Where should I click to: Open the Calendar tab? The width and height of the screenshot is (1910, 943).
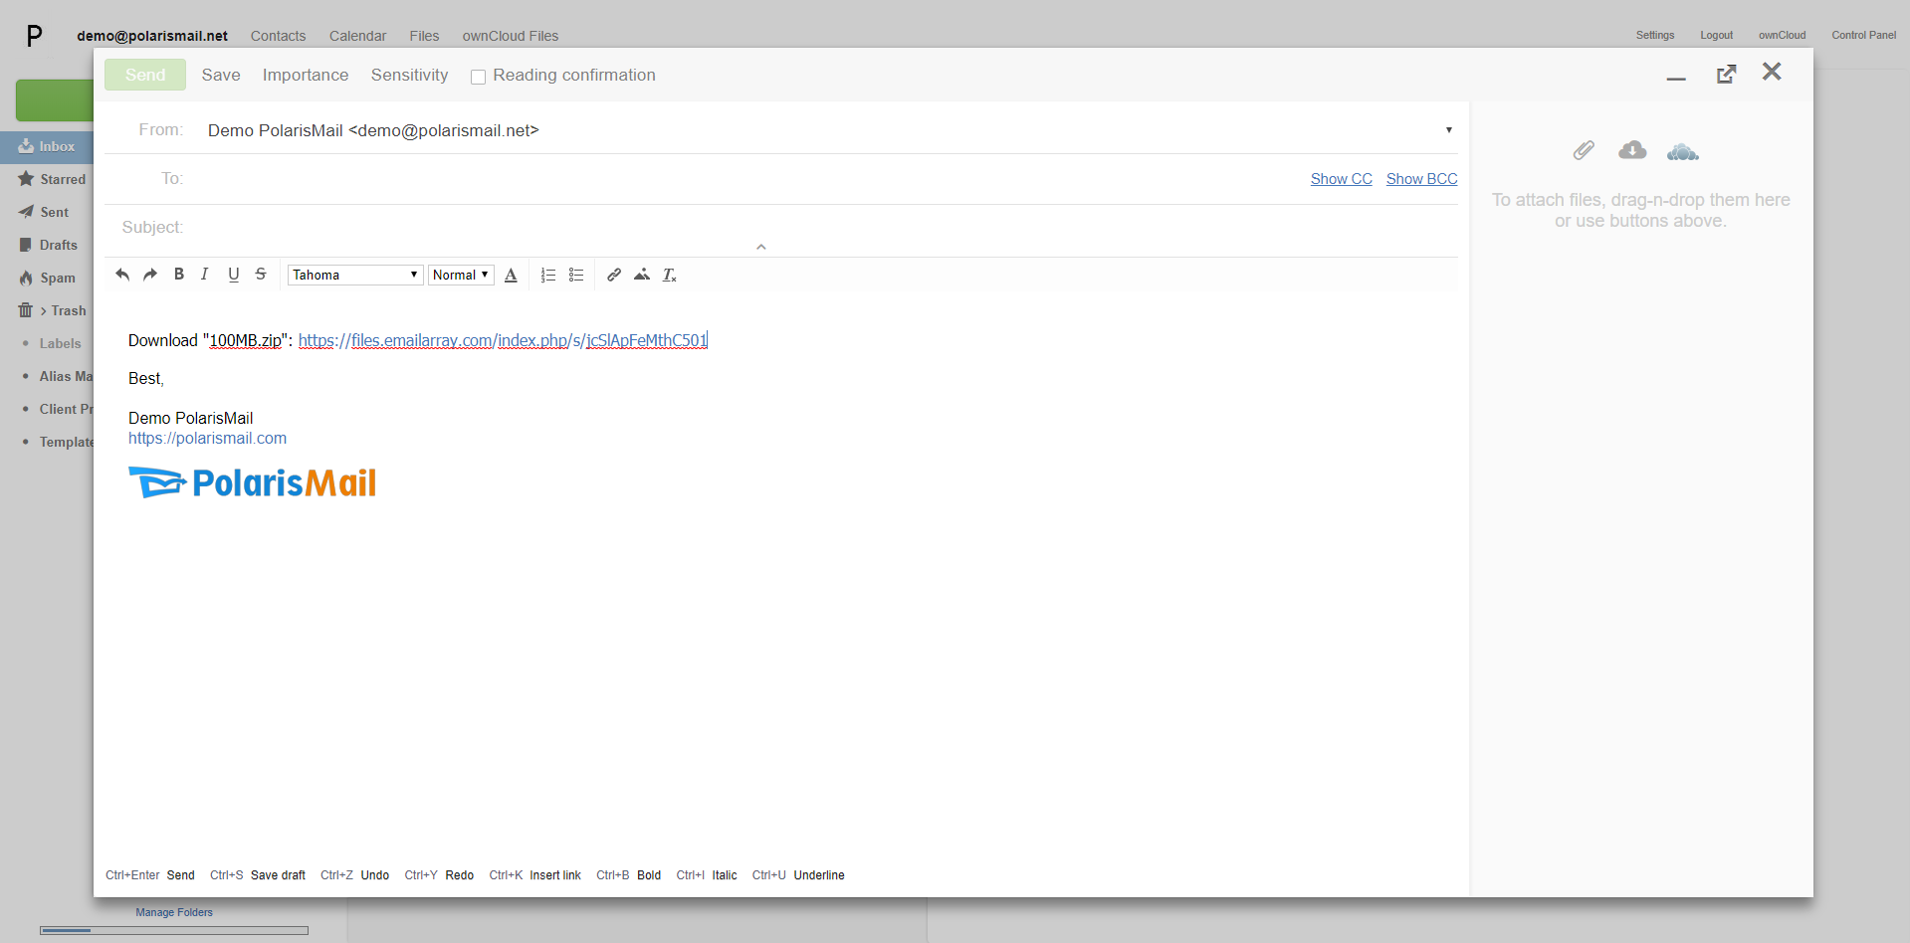pos(357,36)
